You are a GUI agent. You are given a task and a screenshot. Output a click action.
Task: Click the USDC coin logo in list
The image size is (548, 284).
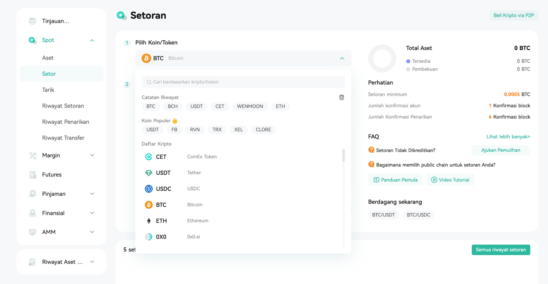pyautogui.click(x=149, y=189)
